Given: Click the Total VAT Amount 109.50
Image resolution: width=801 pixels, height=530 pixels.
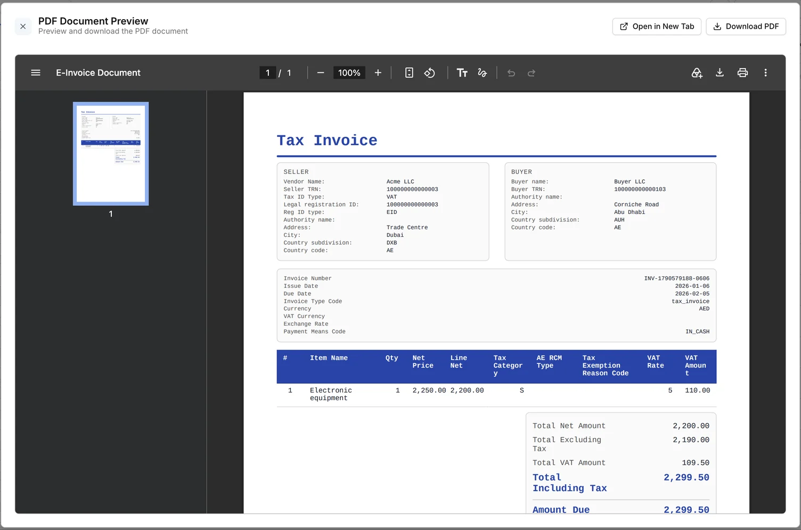Looking at the screenshot, I should [696, 463].
